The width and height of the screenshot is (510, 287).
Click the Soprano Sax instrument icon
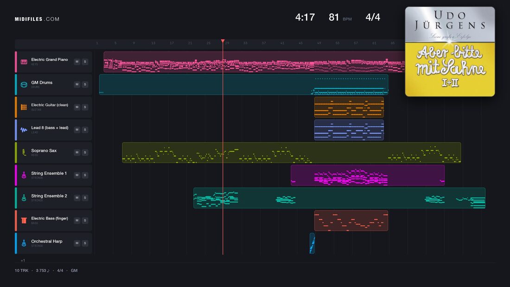[x=24, y=152]
